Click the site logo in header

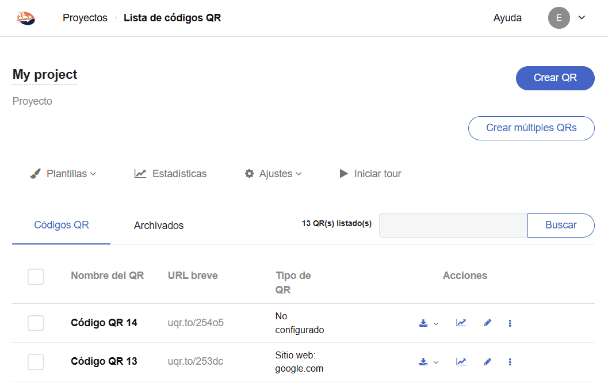coord(26,18)
